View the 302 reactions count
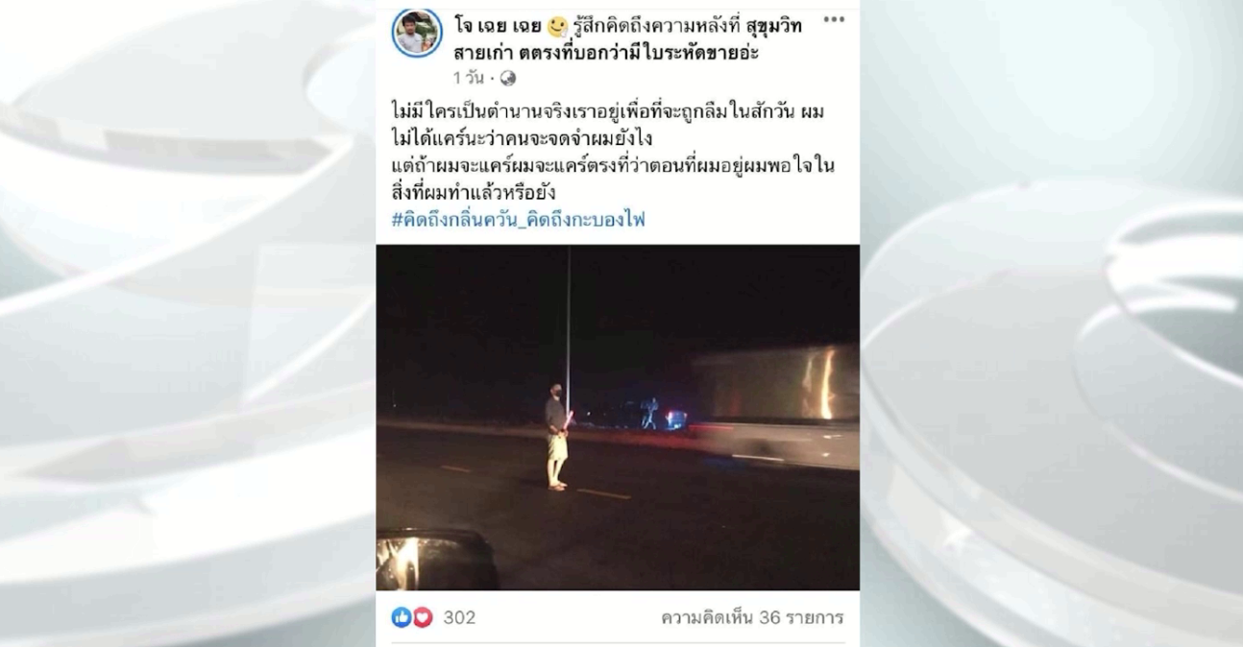 (459, 617)
